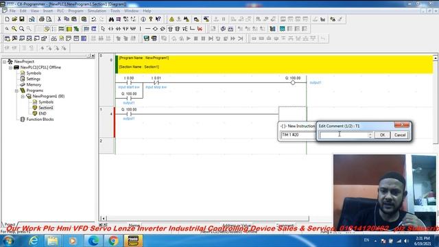The width and height of the screenshot is (439, 247).
Task: Choose the Selection arrow pointer tool
Action: [x=103, y=29]
